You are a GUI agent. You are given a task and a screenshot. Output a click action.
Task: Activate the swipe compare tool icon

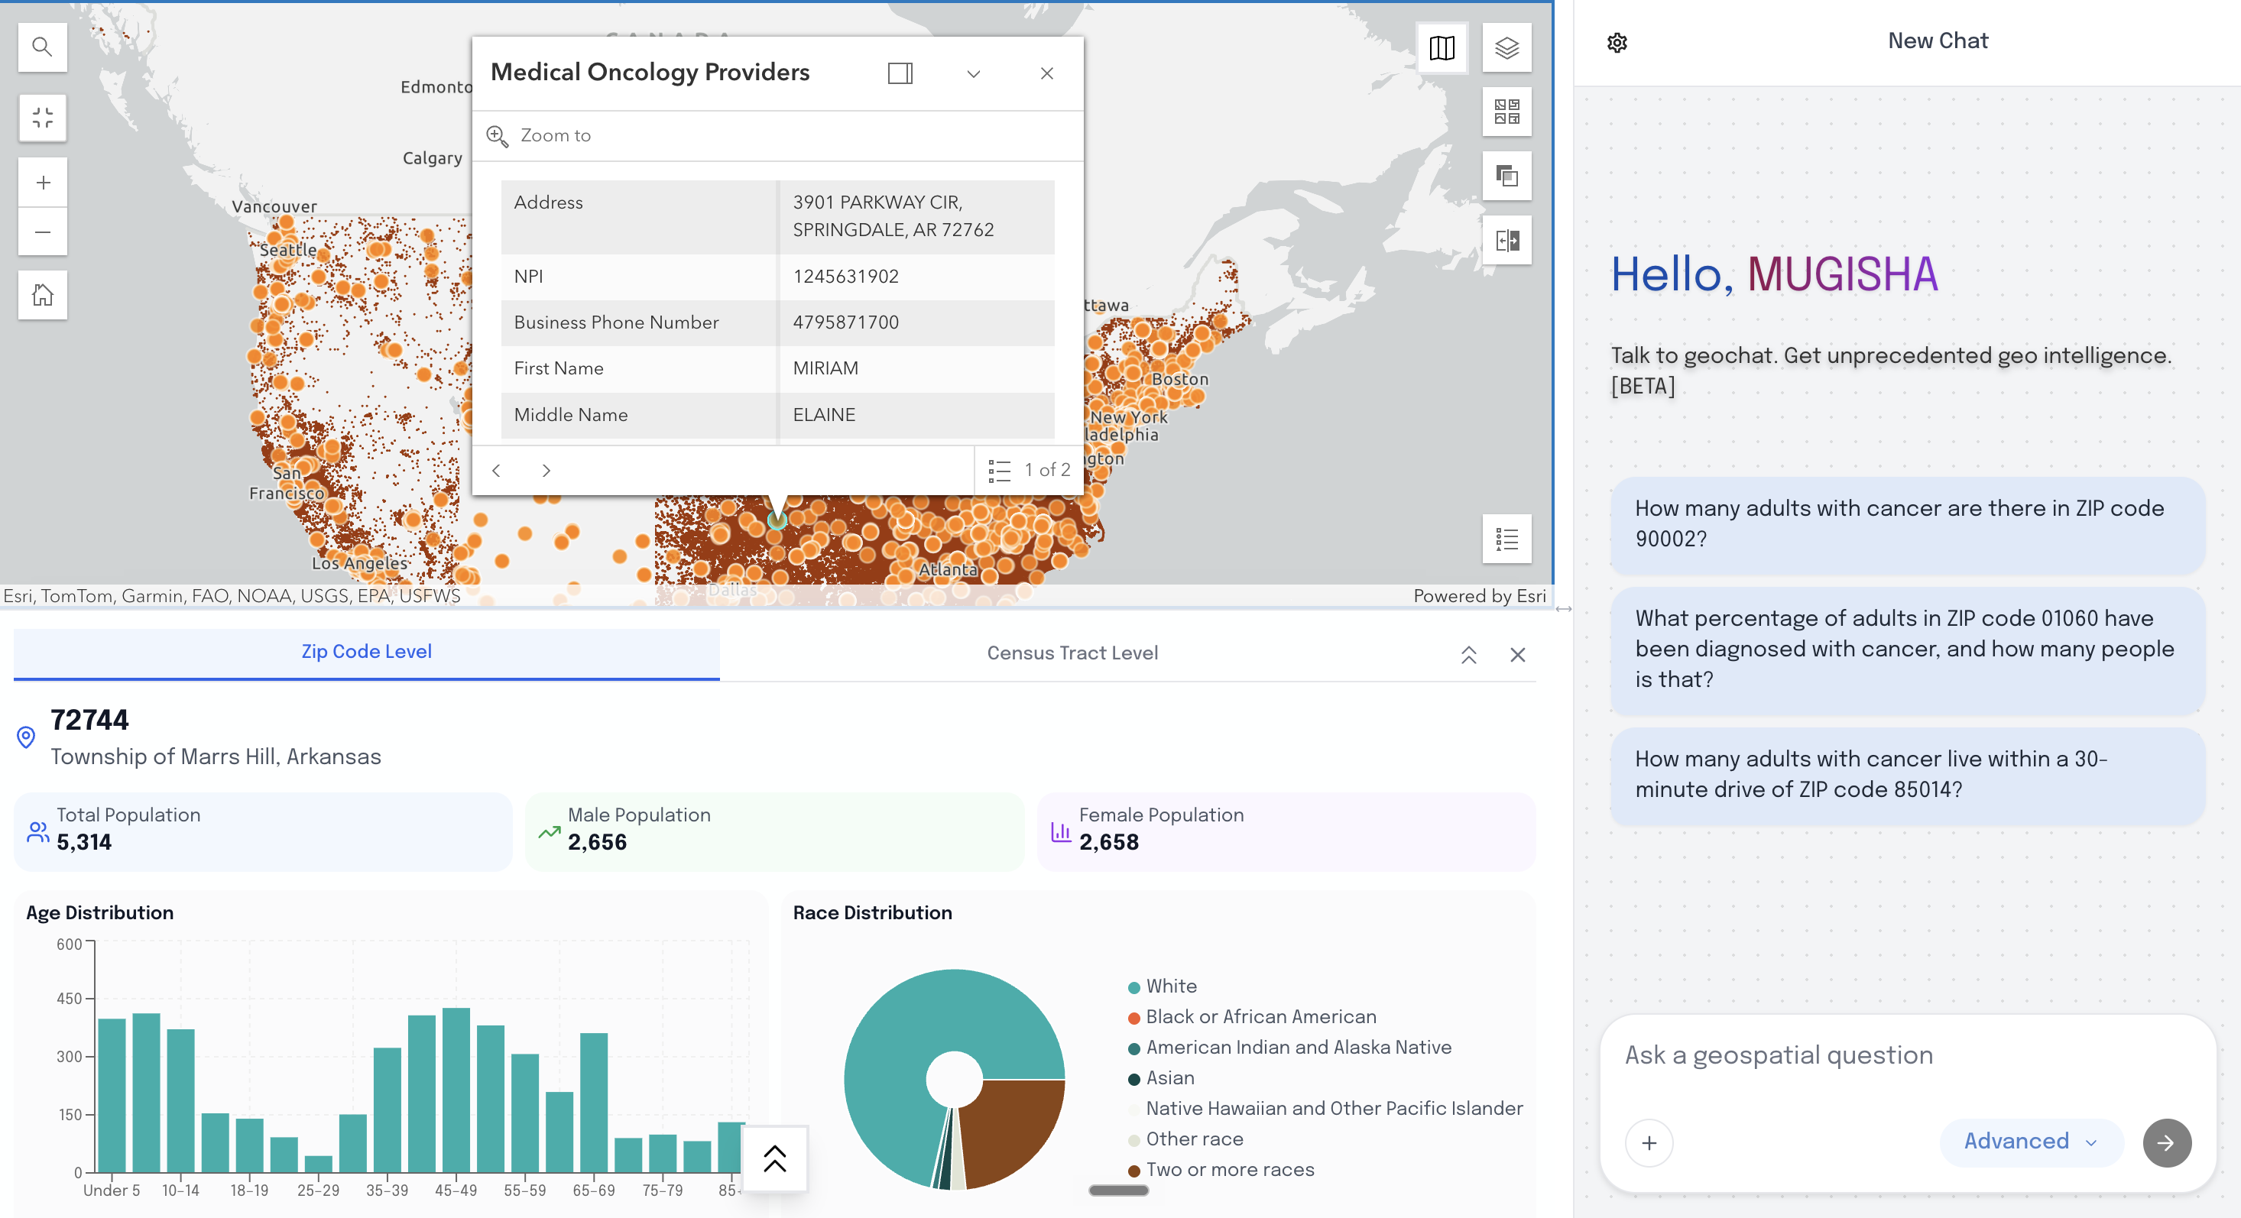pyautogui.click(x=1506, y=240)
